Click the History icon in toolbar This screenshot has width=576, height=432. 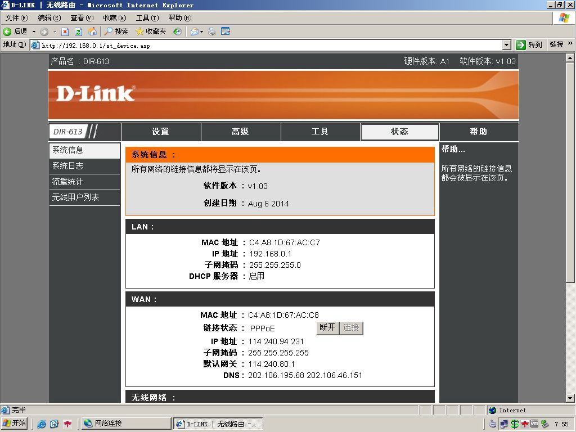tap(177, 31)
